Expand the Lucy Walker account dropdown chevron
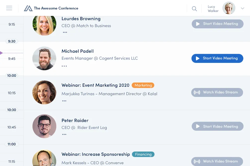The image size is (250, 166). (242, 8)
